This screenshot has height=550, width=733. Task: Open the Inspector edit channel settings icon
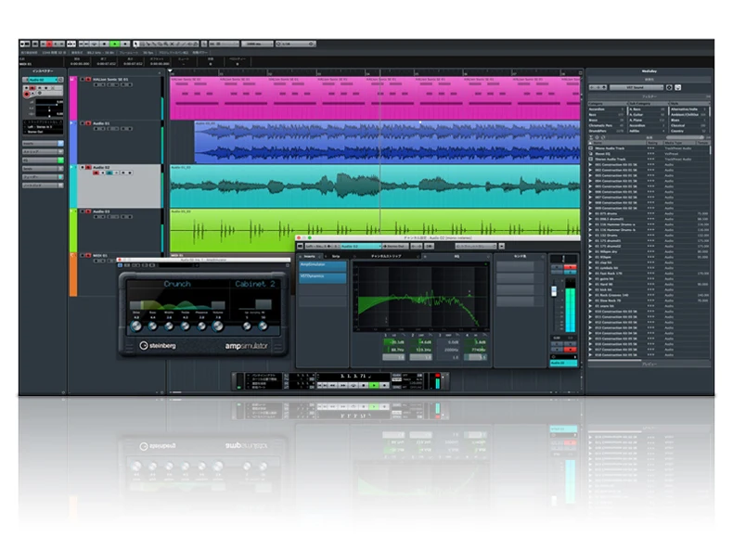(x=60, y=80)
